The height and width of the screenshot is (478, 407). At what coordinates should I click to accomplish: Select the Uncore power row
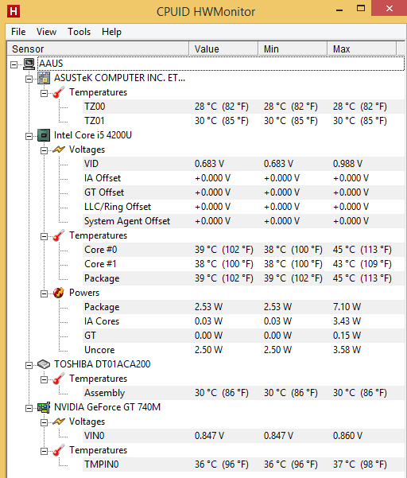pos(243,350)
